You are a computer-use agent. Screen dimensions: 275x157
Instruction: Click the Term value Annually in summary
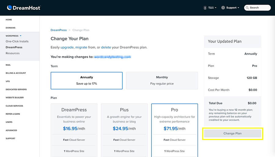[251, 54]
